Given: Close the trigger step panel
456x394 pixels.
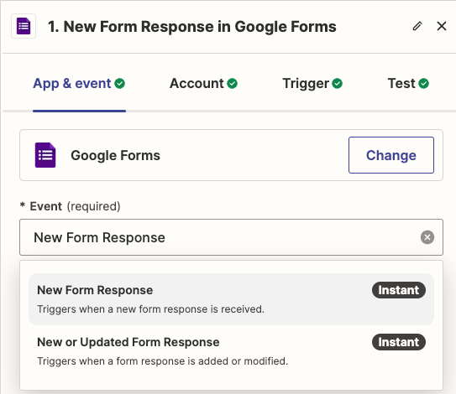Looking at the screenshot, I should (x=442, y=26).
